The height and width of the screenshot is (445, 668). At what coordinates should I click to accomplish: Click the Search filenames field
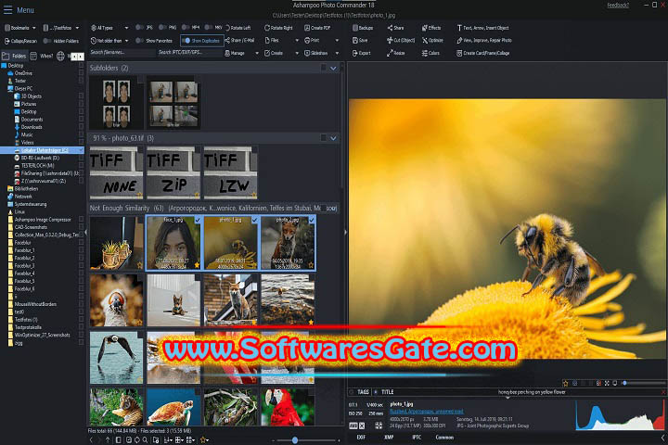coord(122,52)
